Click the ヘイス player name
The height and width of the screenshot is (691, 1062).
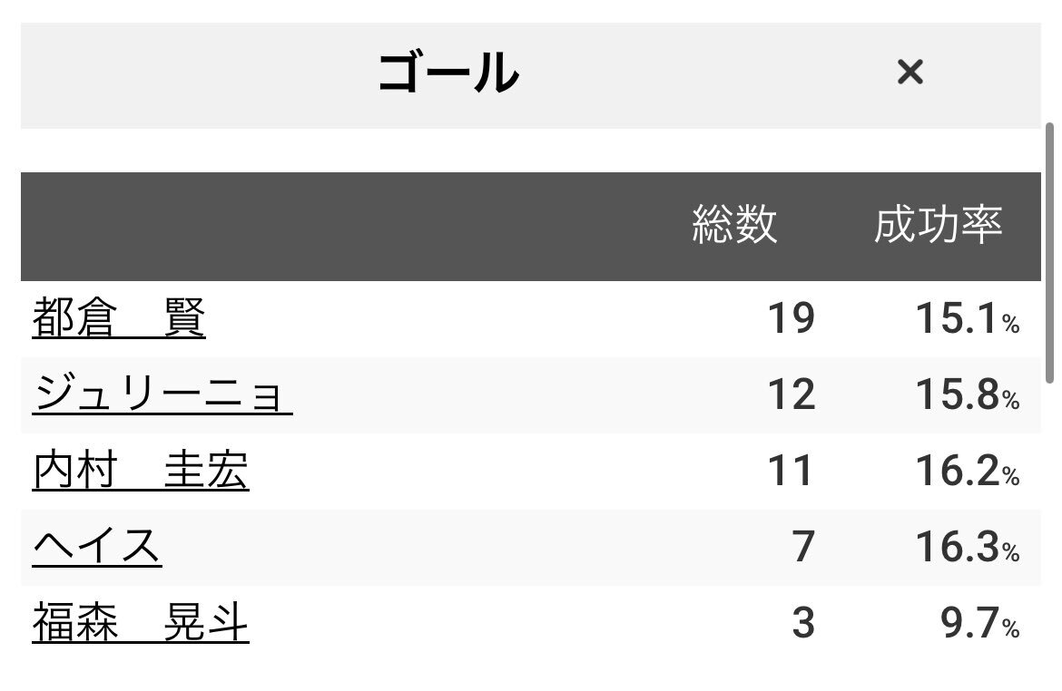click(96, 548)
